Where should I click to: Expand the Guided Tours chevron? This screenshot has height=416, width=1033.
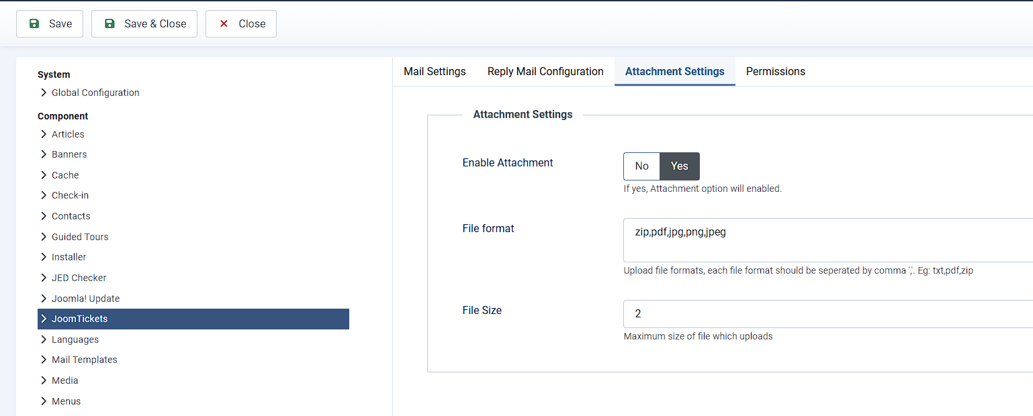coord(44,237)
